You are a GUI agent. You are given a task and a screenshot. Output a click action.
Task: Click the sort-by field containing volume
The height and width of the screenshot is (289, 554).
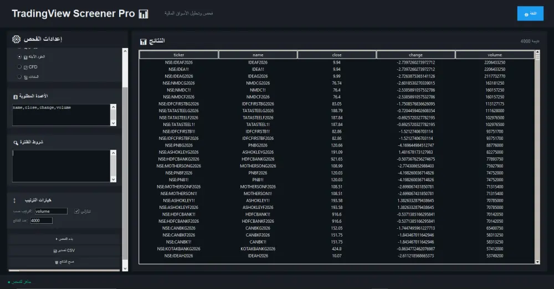point(51,211)
